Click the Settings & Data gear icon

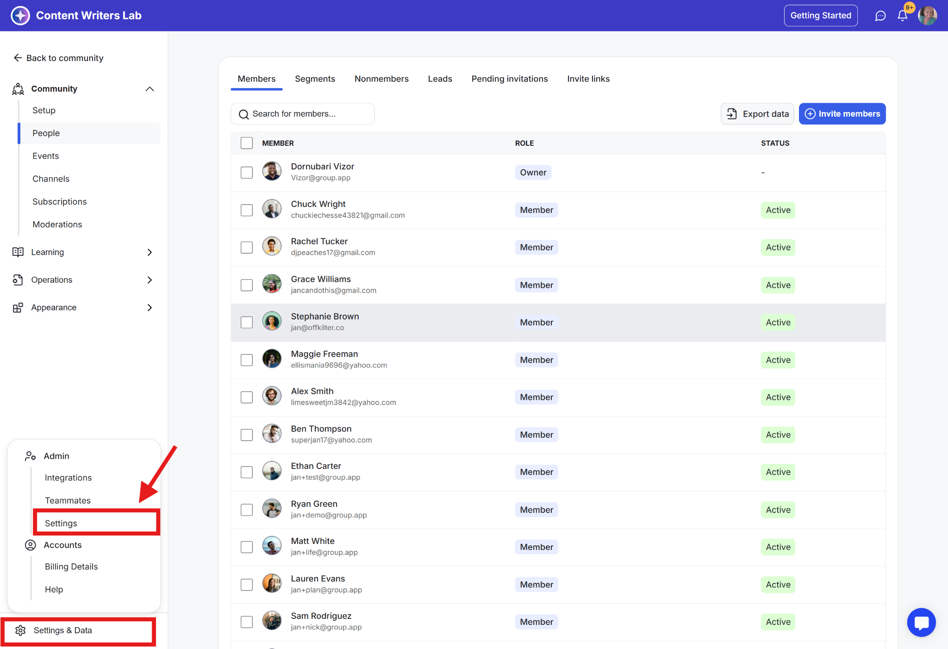pos(20,630)
